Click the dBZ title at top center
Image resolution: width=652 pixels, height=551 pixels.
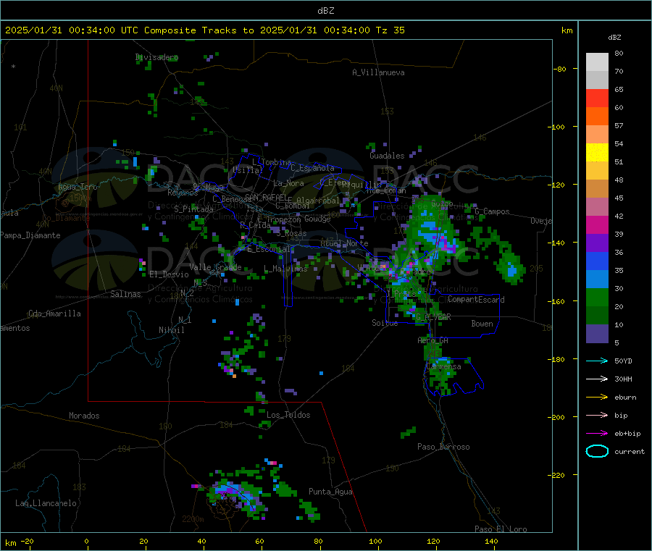[x=325, y=11]
